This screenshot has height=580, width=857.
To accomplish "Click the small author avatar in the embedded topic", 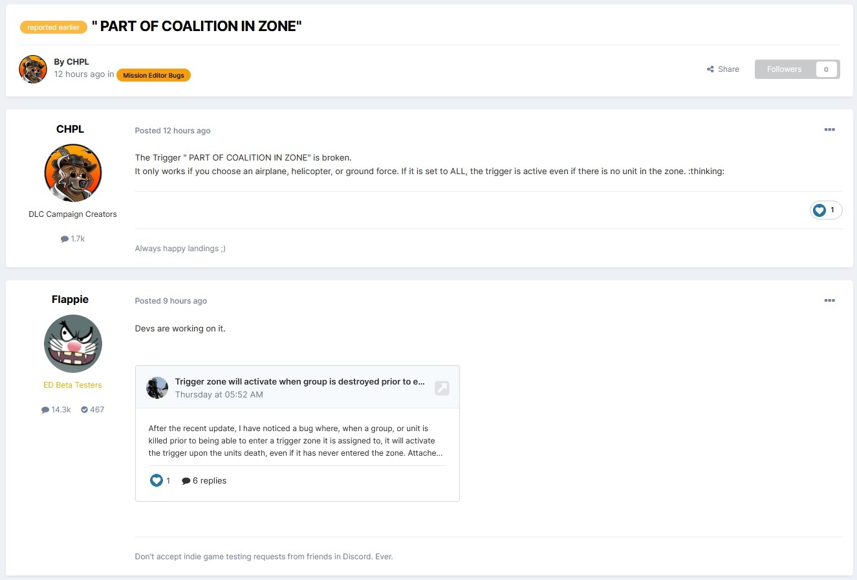I will click(157, 388).
